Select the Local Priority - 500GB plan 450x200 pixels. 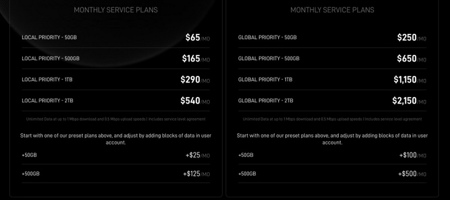51,58
